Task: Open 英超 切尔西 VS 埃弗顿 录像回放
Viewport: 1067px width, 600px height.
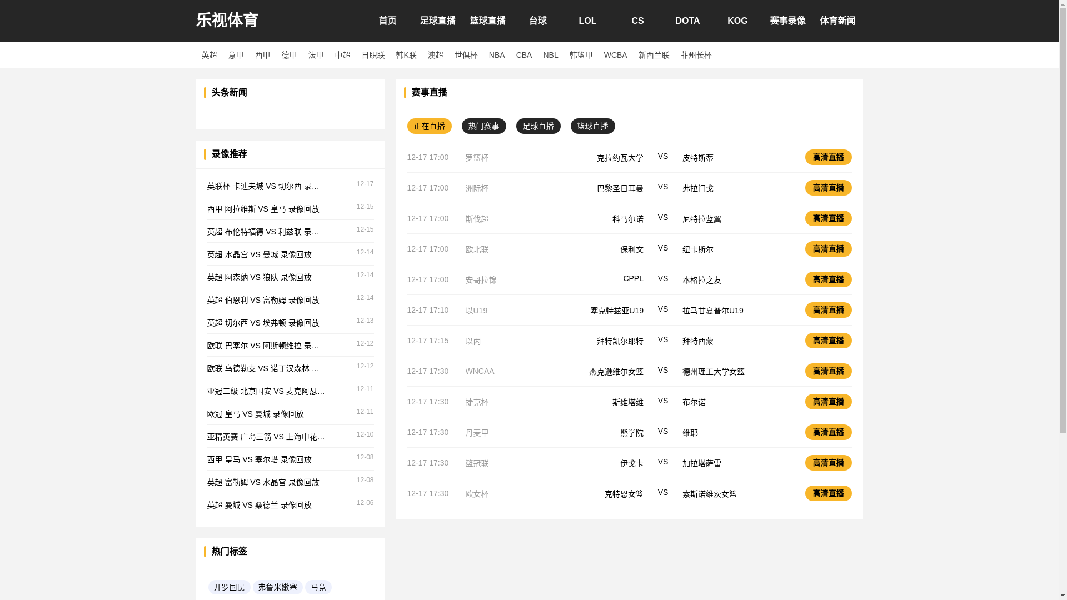Action: tap(263, 323)
